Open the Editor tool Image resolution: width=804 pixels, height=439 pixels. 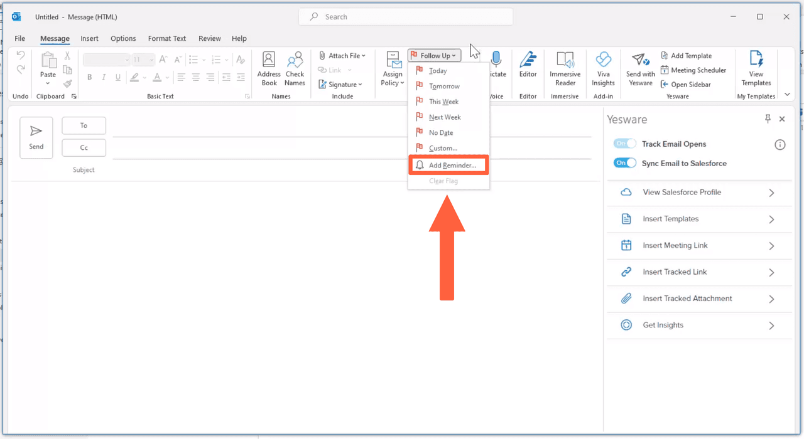528,68
